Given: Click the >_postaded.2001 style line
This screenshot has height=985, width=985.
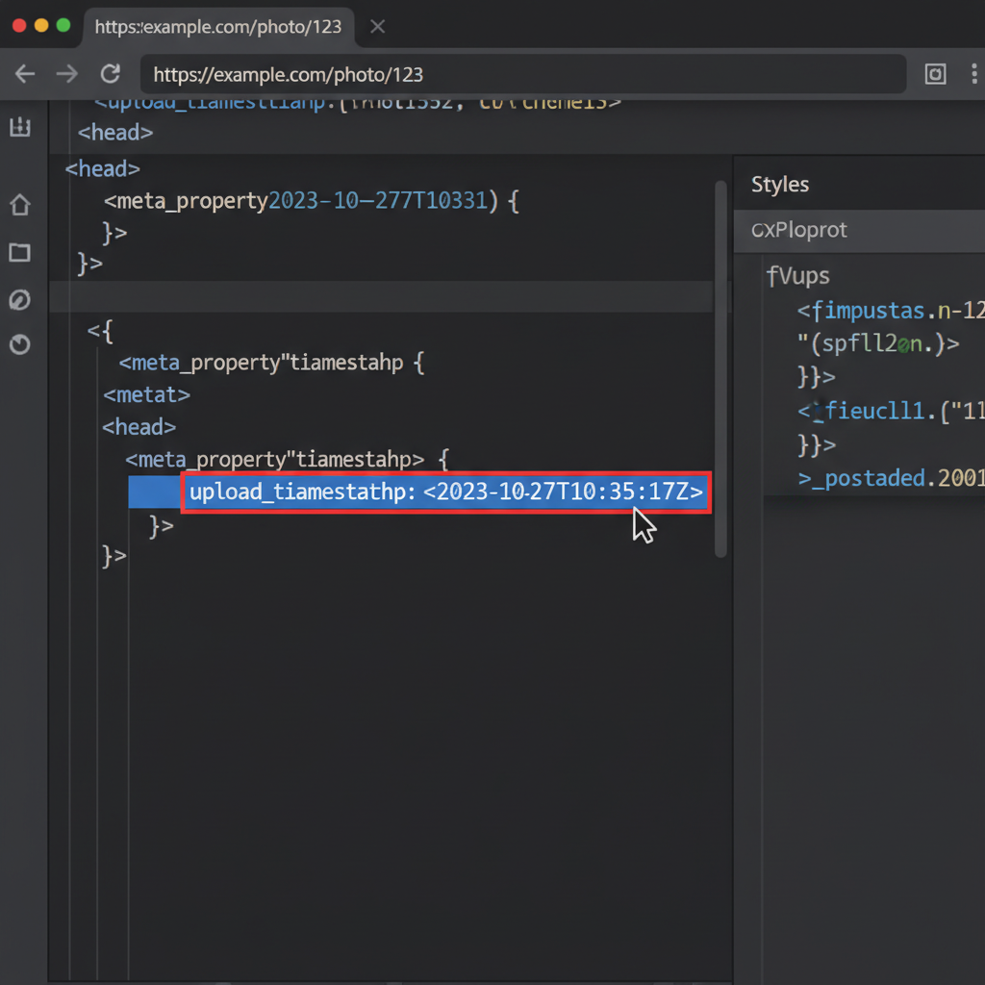Looking at the screenshot, I should [x=890, y=479].
